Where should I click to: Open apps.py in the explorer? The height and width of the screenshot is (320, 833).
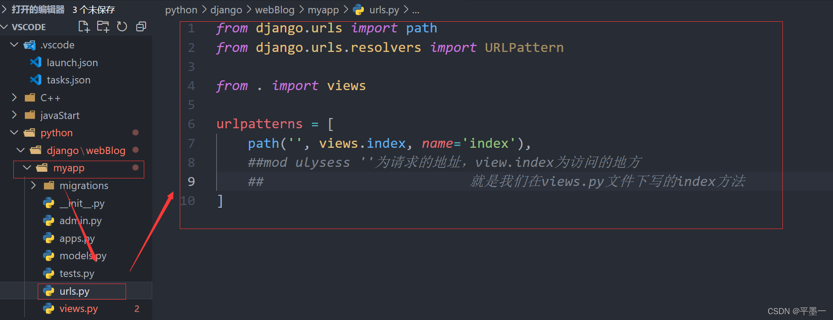(77, 238)
